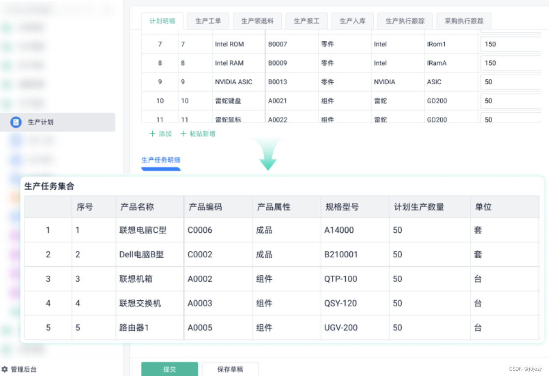Viewport: 549px width, 376px height.
Task: Click the ASIC model cell
Action: point(451,82)
